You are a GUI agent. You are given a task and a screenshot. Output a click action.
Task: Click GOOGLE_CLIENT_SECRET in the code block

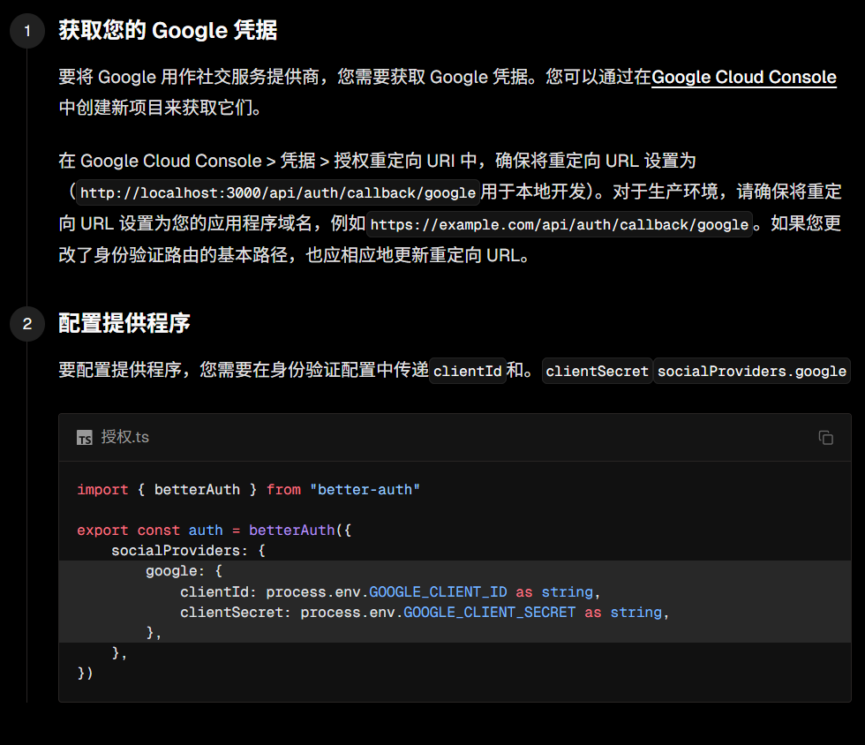(489, 612)
